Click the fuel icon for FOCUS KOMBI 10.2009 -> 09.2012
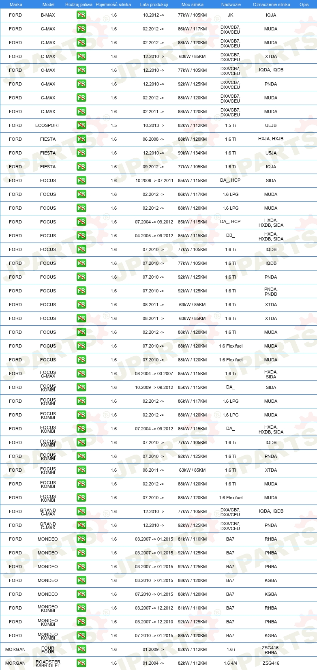Viewport: 317px width, 670px height. coord(81,388)
